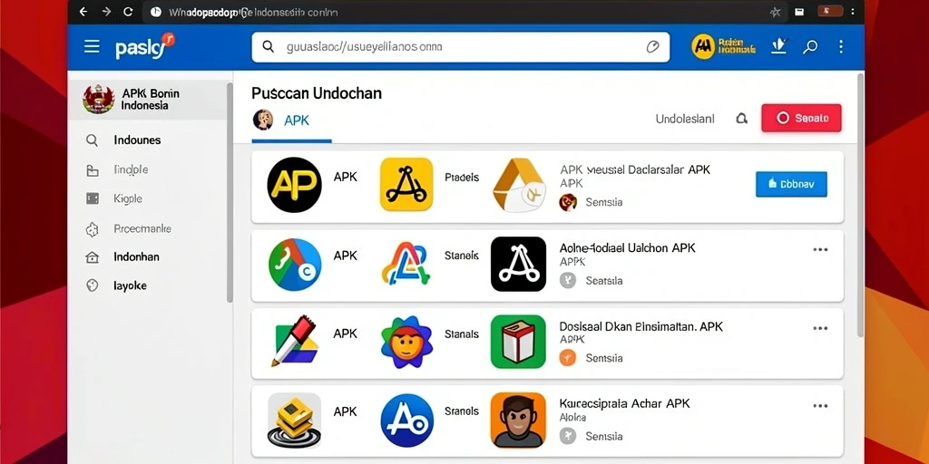929x464 pixels.
Task: Open the hamburger menu beside the pasly logo
Action: (x=92, y=47)
